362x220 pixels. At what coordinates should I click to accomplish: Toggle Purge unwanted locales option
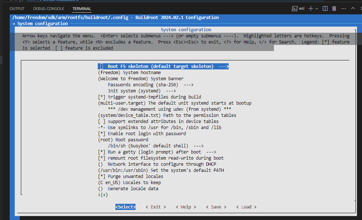click(x=130, y=177)
